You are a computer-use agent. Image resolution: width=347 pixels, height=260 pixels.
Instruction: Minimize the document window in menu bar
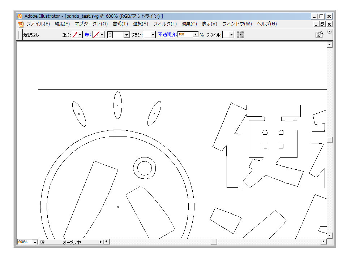[316, 24]
